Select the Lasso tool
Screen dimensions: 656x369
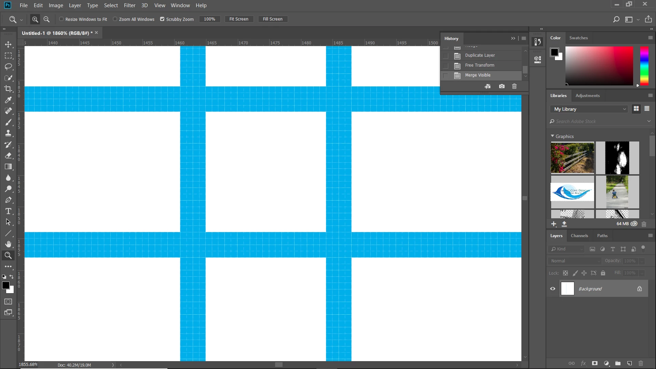8,67
